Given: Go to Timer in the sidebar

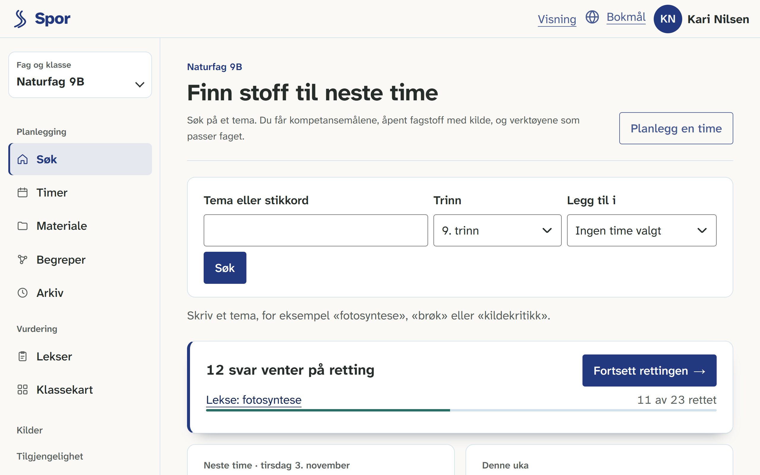Looking at the screenshot, I should pos(80,193).
